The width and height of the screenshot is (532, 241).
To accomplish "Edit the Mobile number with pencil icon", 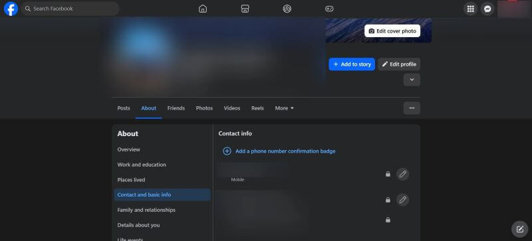I will tap(403, 174).
